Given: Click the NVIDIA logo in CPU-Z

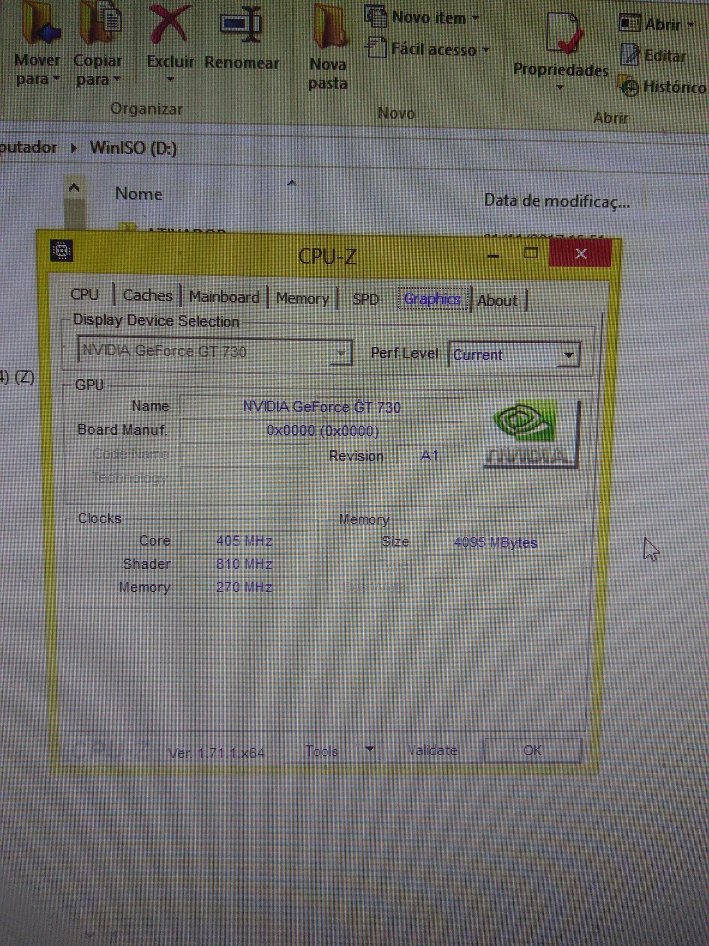Looking at the screenshot, I should pos(531,433).
